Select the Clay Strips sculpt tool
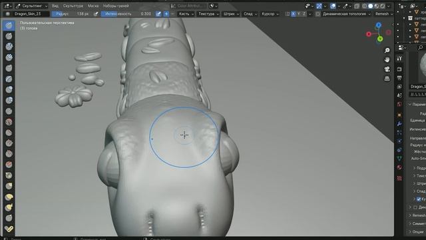 (9, 57)
